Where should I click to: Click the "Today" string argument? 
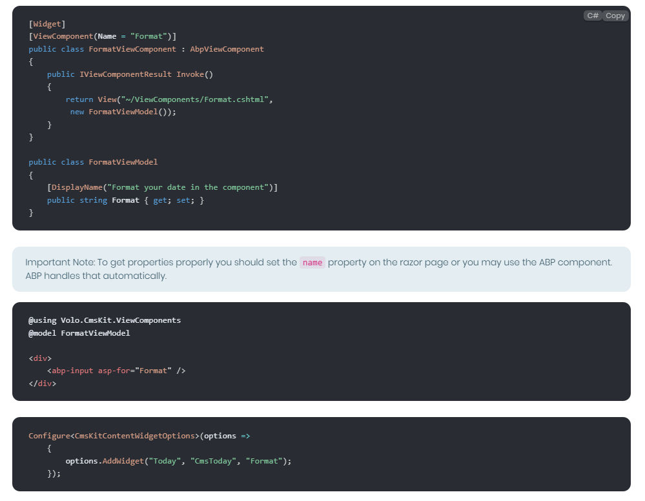[x=165, y=461]
